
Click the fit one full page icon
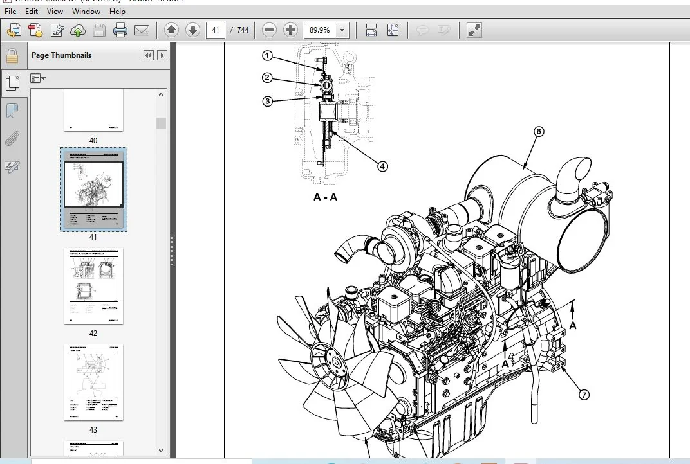point(393,30)
